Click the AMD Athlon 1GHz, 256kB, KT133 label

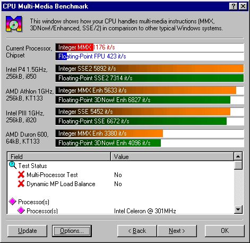tap(30, 95)
